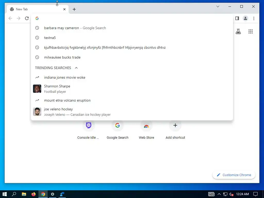Open Windows taskbar search

(x=14, y=194)
